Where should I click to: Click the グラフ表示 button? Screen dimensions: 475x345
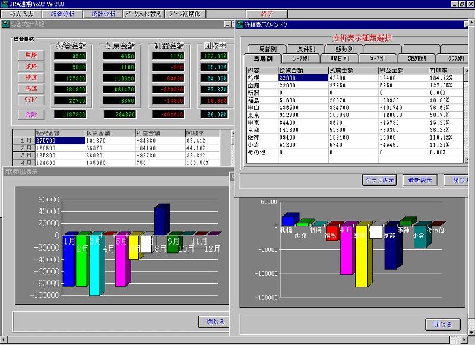pos(379,180)
